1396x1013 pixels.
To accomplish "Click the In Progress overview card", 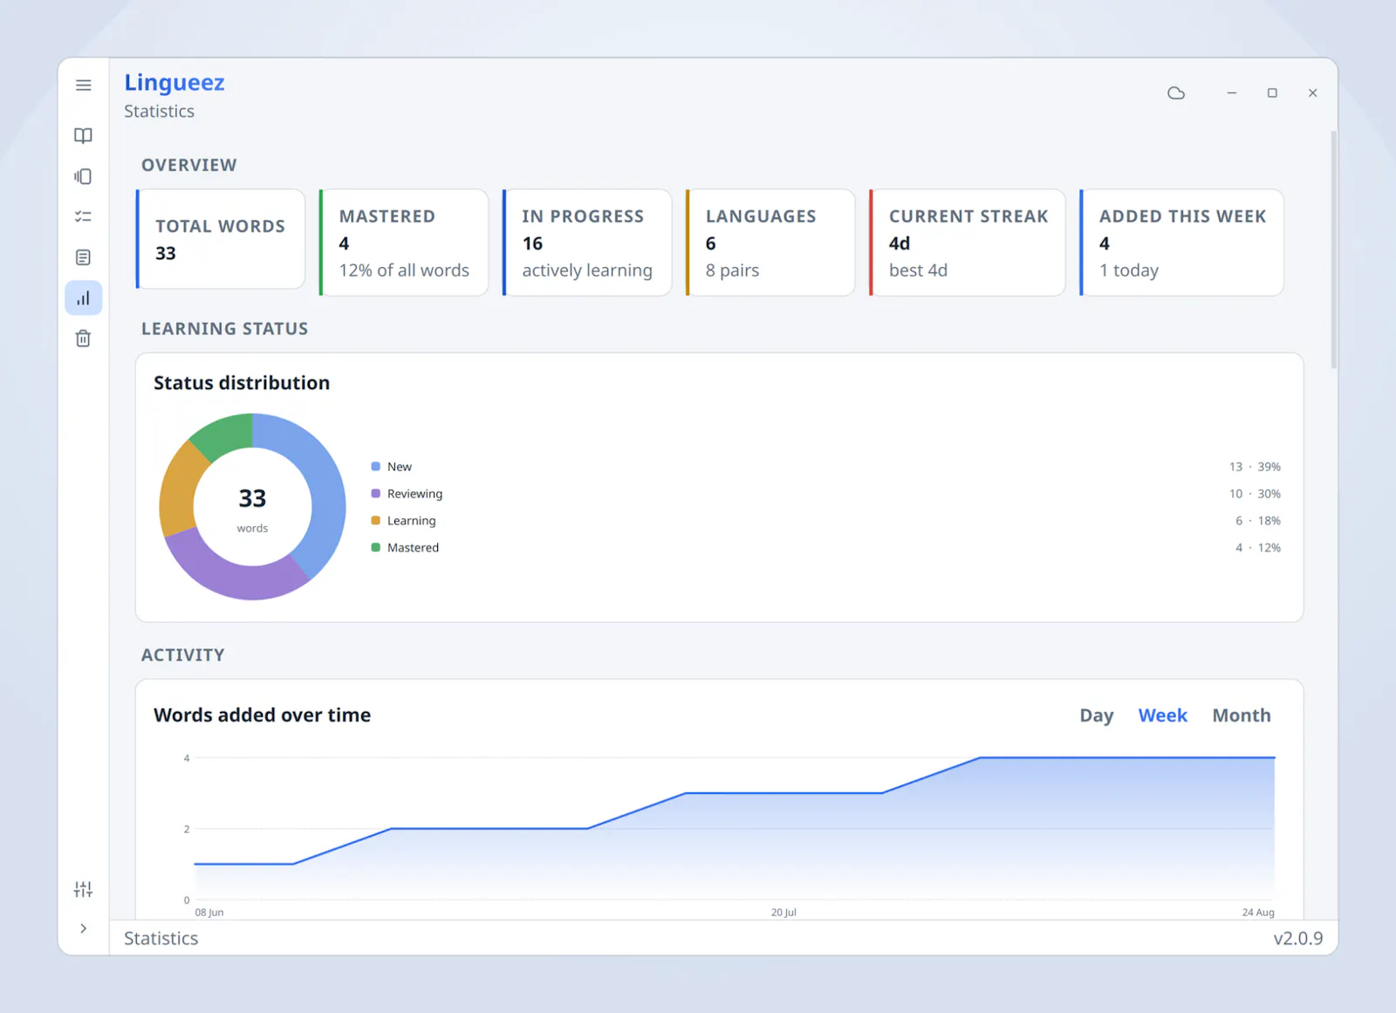I will 587,243.
